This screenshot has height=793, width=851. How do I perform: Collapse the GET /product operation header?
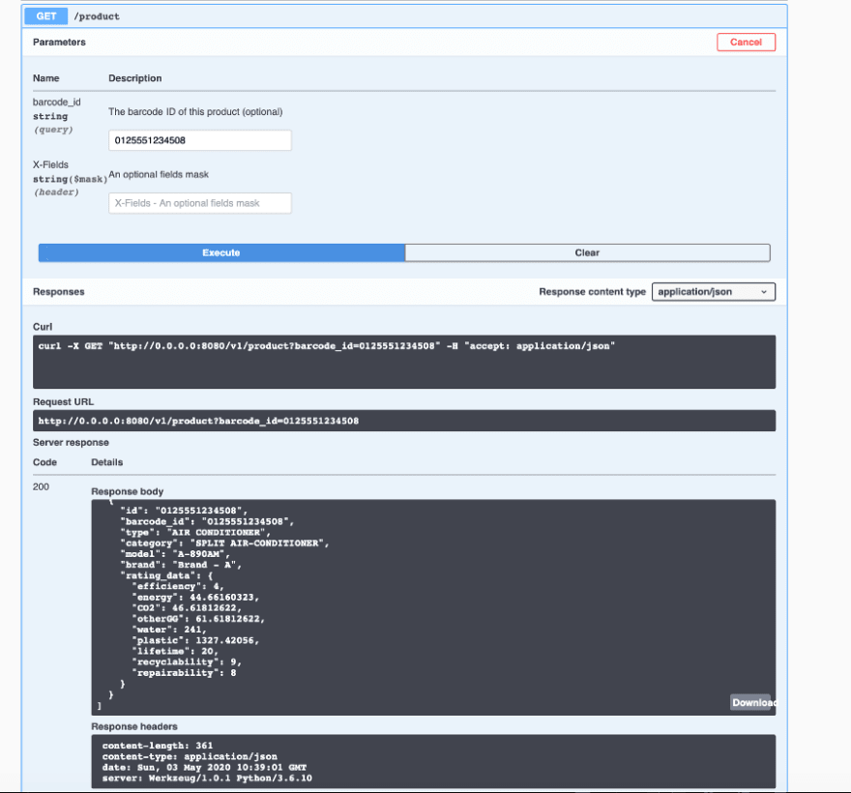pos(405,16)
